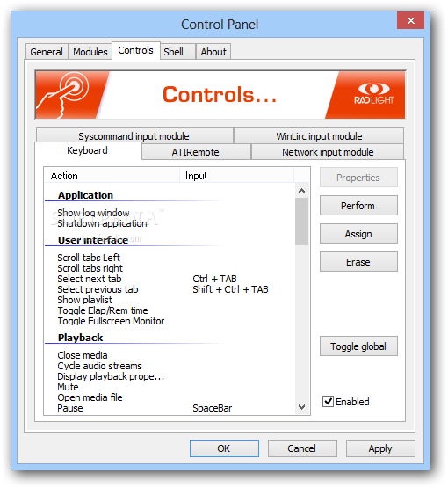Select the Shutdown application action
The width and height of the screenshot is (448, 488).
(x=102, y=223)
